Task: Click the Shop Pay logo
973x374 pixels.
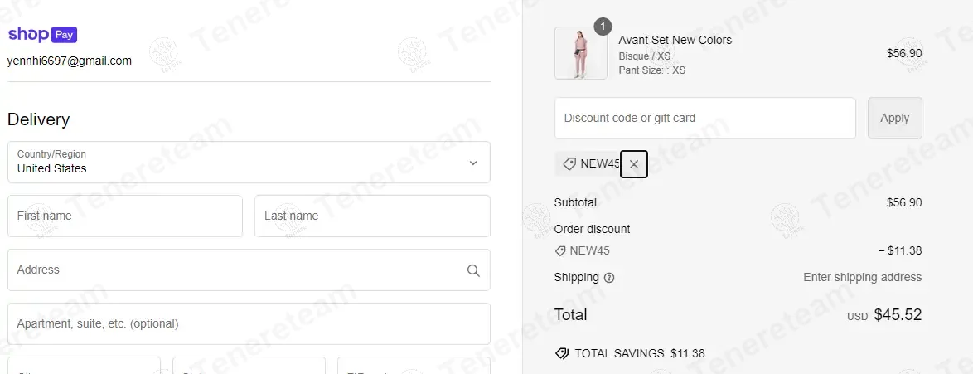Action: click(42, 35)
